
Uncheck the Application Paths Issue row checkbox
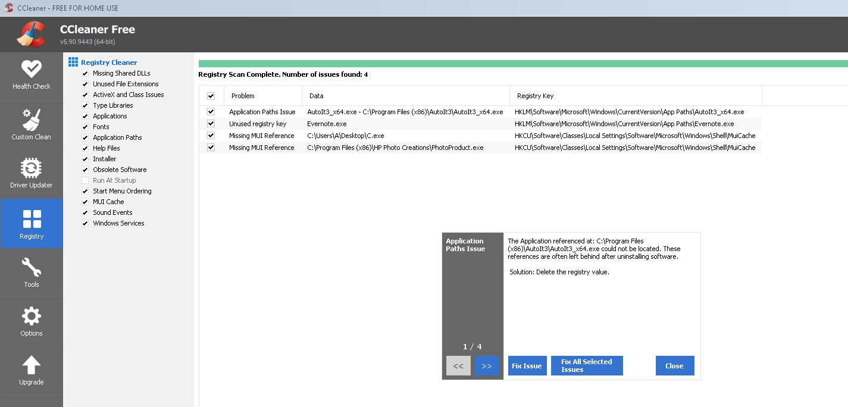tap(211, 112)
